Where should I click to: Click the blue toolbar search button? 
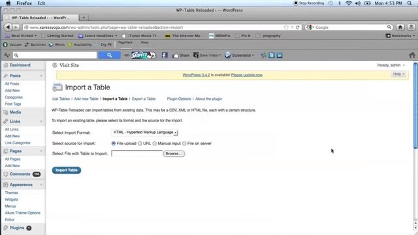point(109,55)
